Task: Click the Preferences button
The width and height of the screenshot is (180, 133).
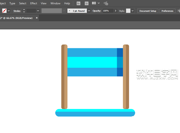Action: [x=167, y=11]
